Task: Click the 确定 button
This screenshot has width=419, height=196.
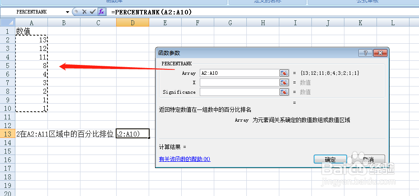Action: click(330, 160)
